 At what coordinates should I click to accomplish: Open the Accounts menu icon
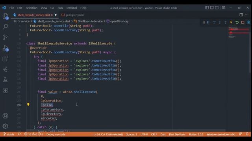point(5,116)
